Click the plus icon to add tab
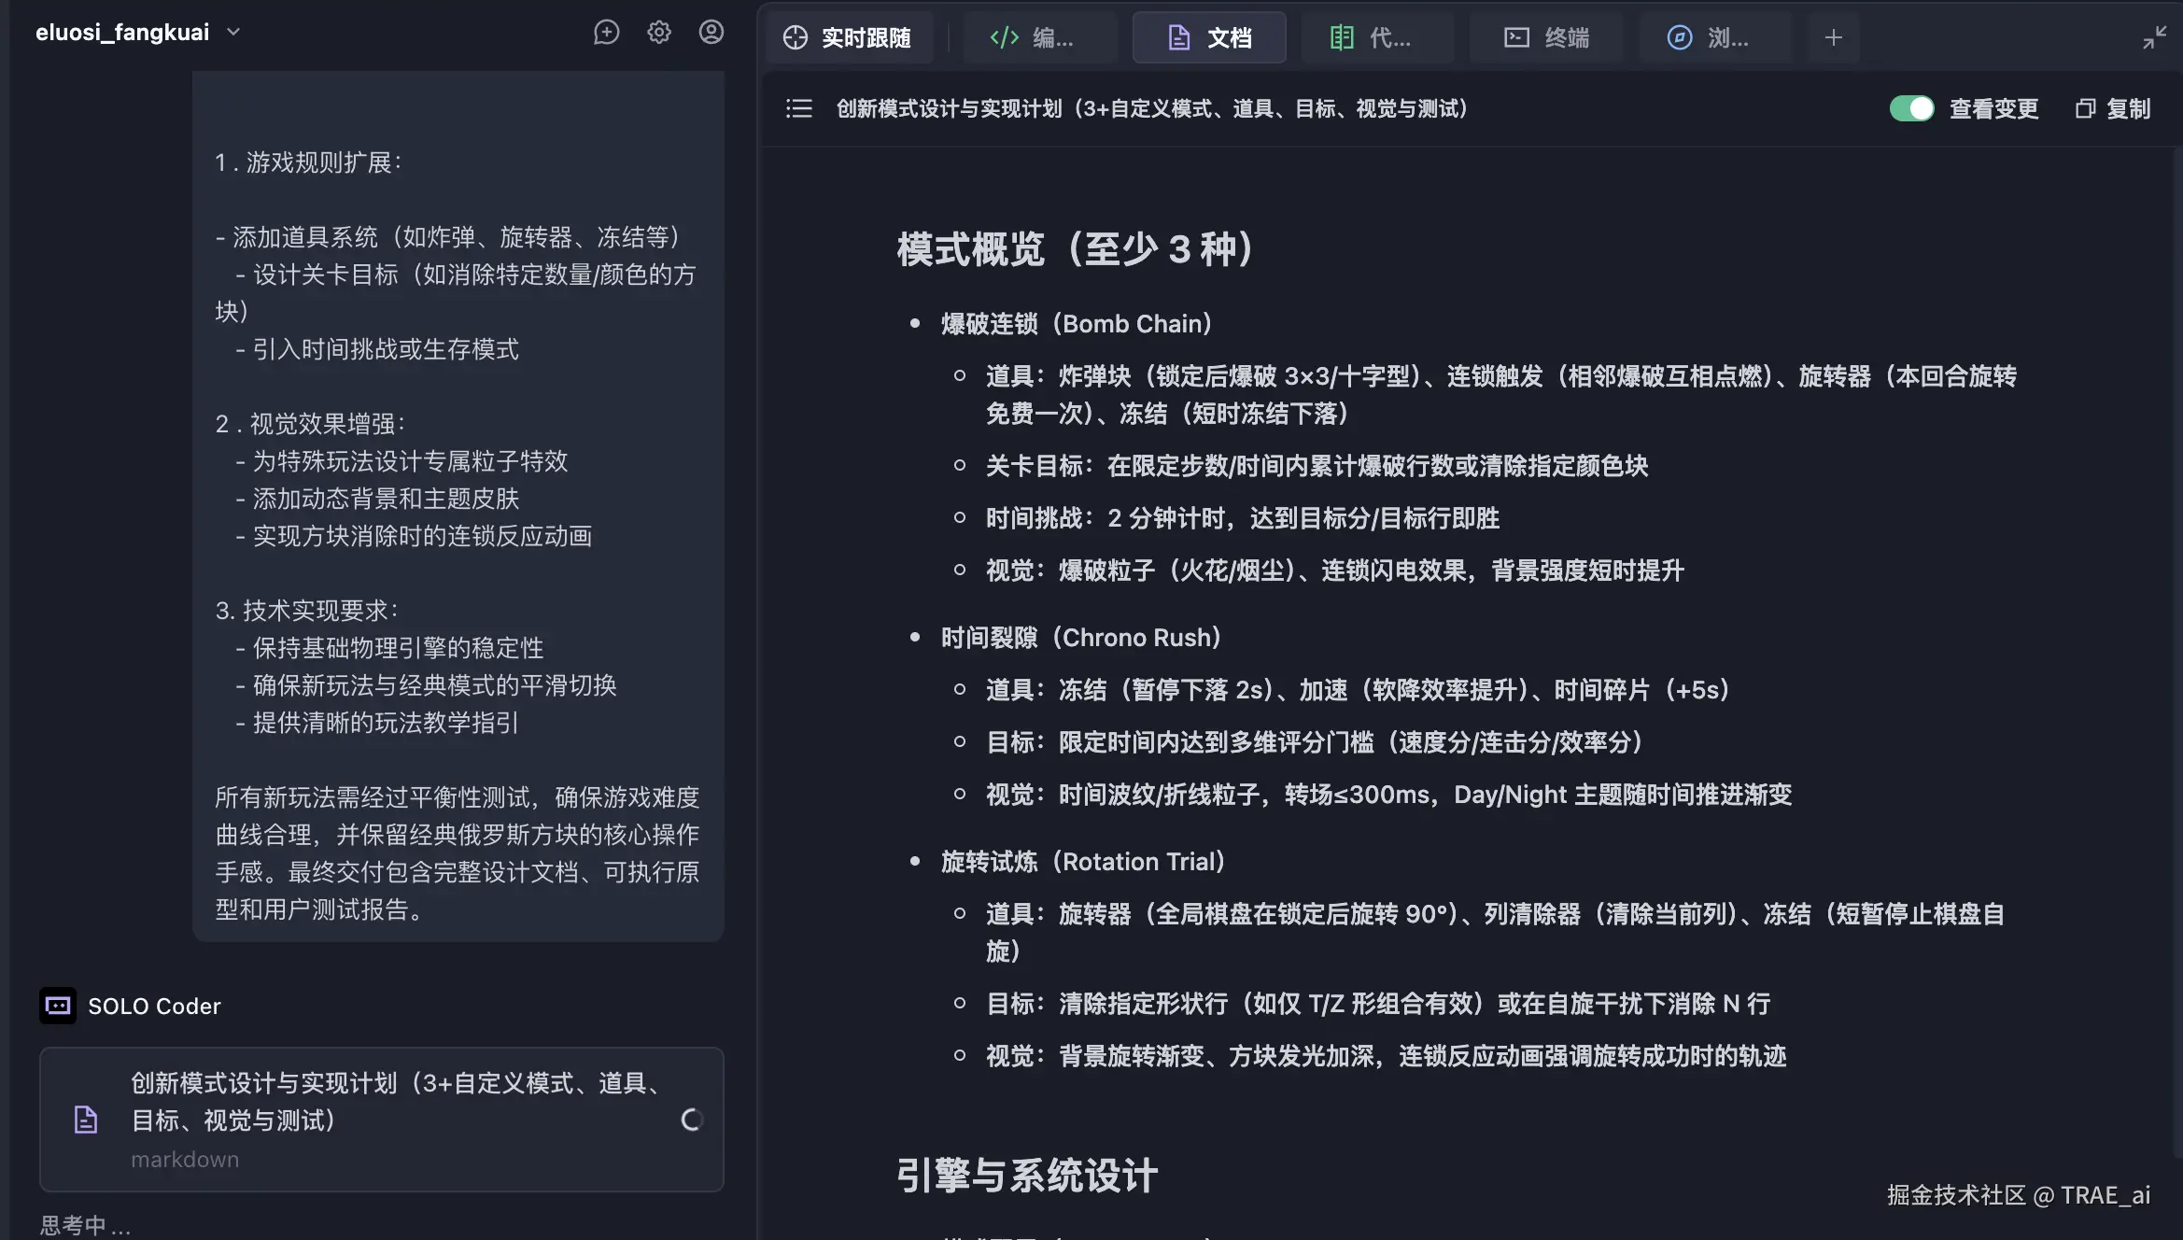The height and width of the screenshot is (1240, 2183). click(1833, 37)
